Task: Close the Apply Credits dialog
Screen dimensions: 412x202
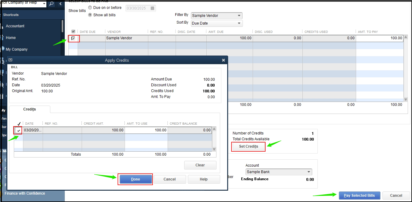Action: click(x=223, y=60)
